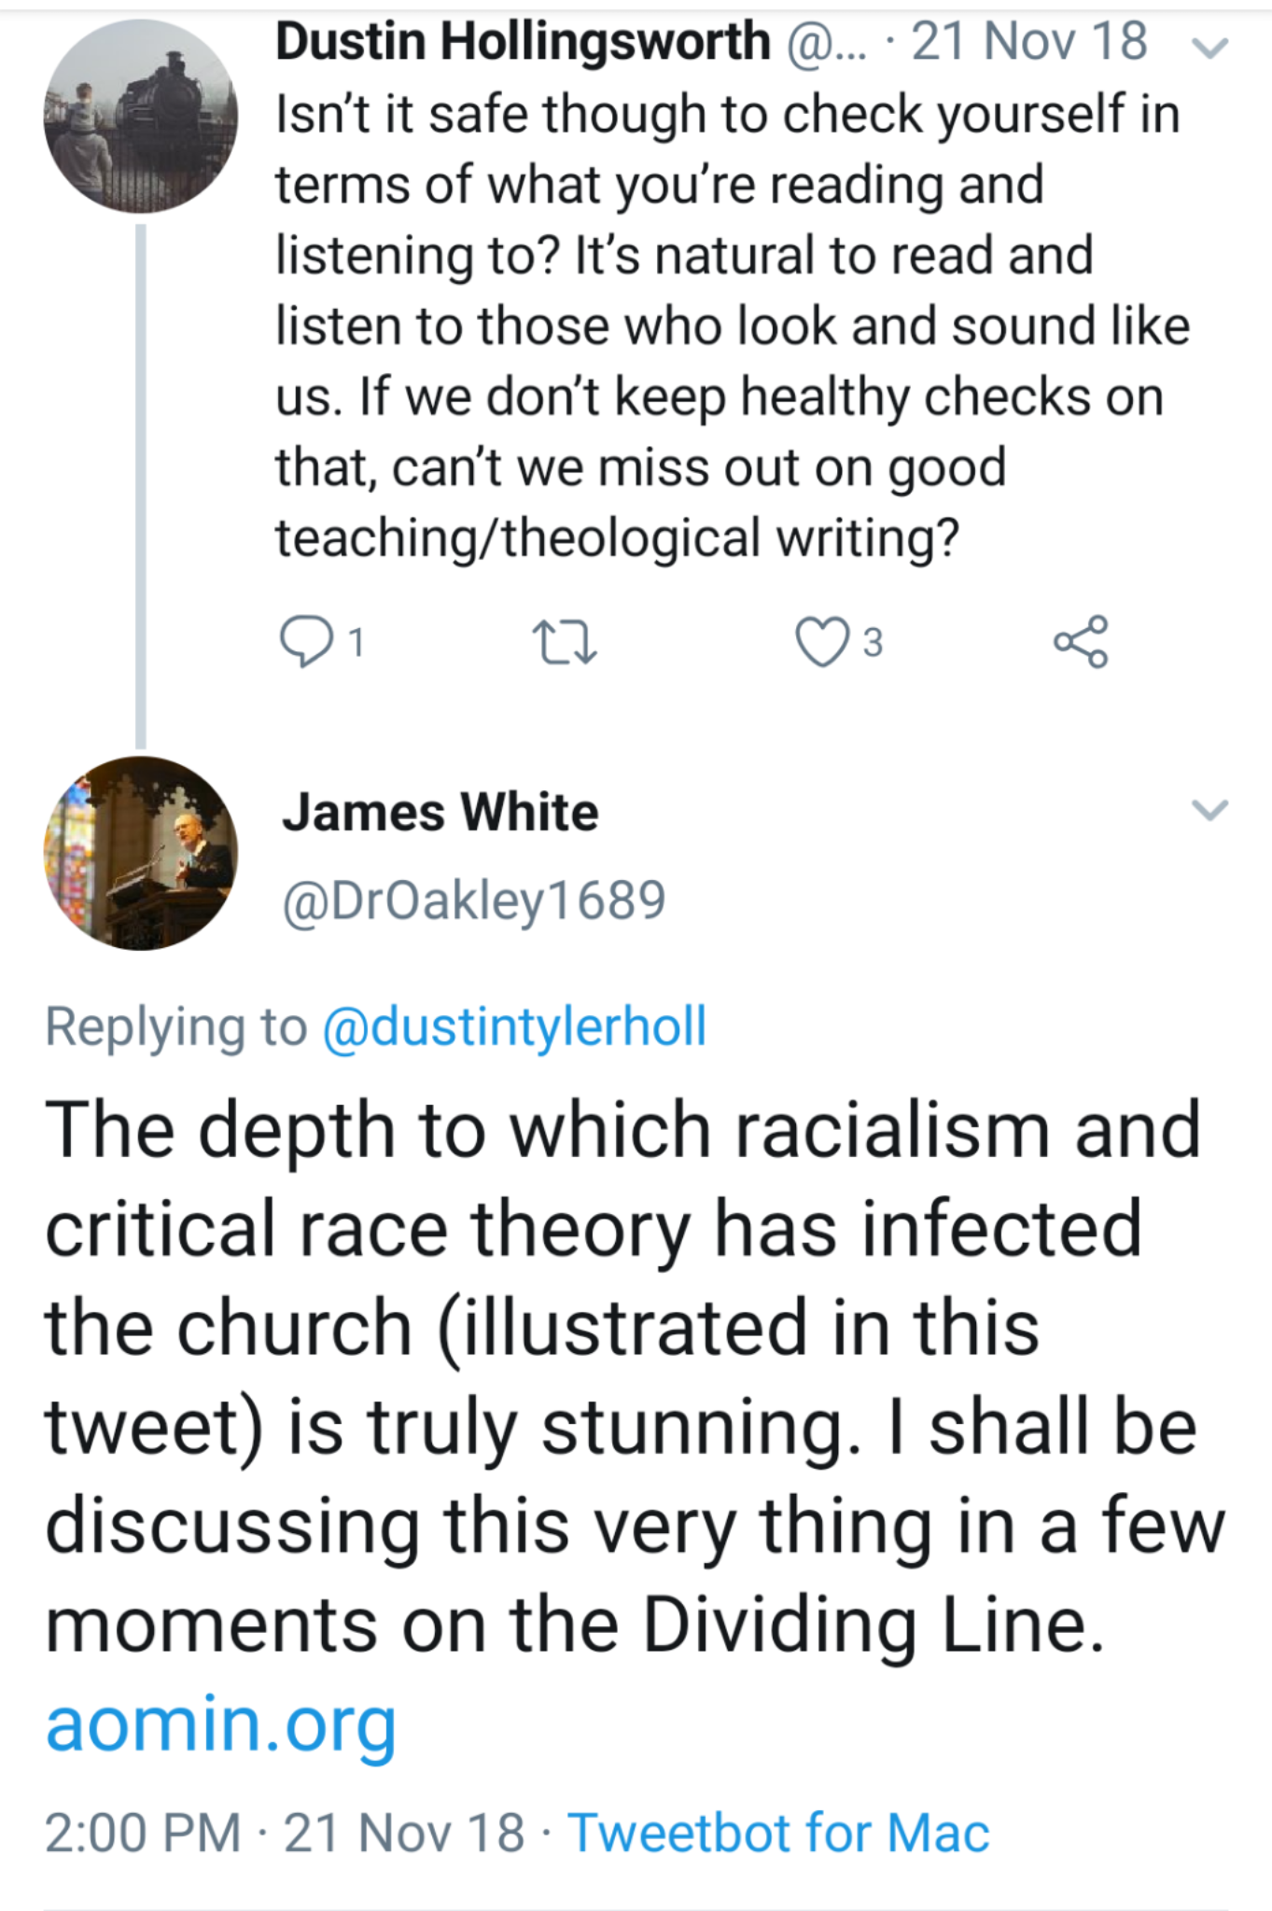The height and width of the screenshot is (1911, 1272).
Task: Click the @dustintylerholl mention link
Action: [514, 1026]
